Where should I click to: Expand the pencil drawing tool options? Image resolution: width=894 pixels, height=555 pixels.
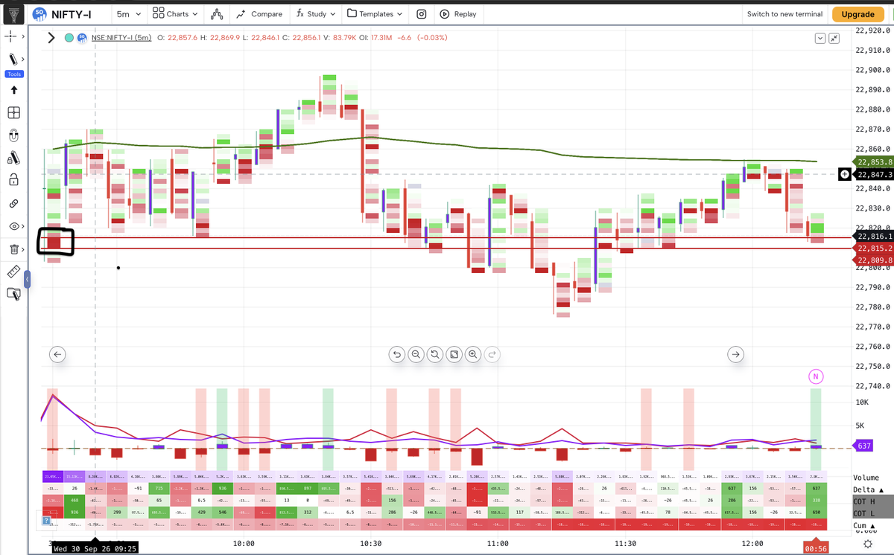23,60
